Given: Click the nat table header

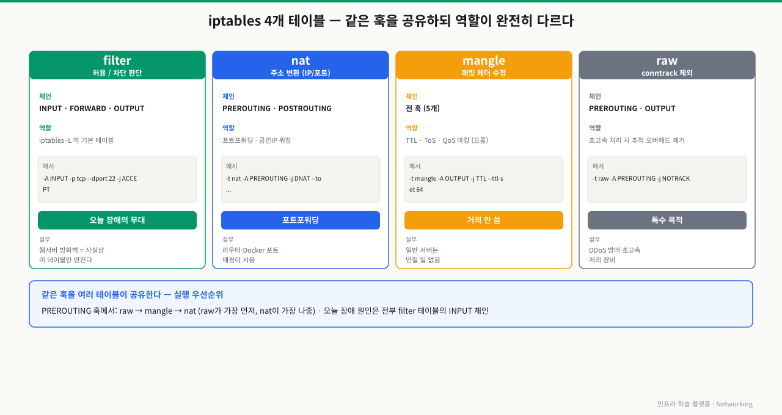Looking at the screenshot, I should click(x=301, y=65).
